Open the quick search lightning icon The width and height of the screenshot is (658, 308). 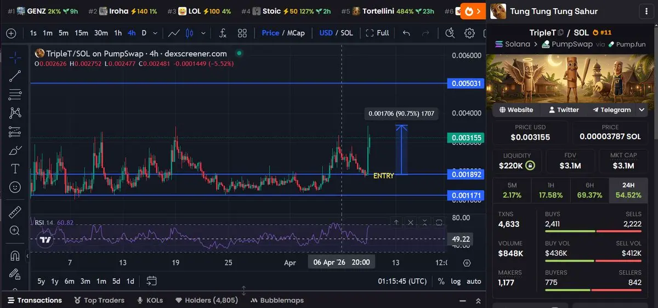click(x=450, y=33)
